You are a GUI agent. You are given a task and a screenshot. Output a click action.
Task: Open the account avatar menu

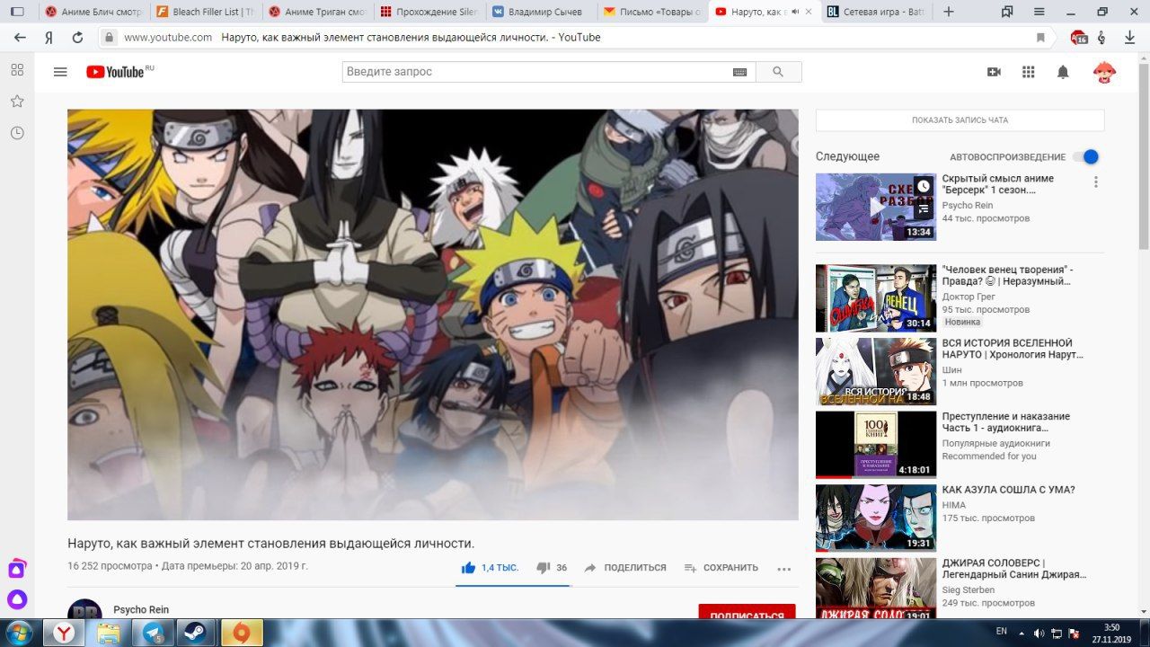coord(1104,72)
